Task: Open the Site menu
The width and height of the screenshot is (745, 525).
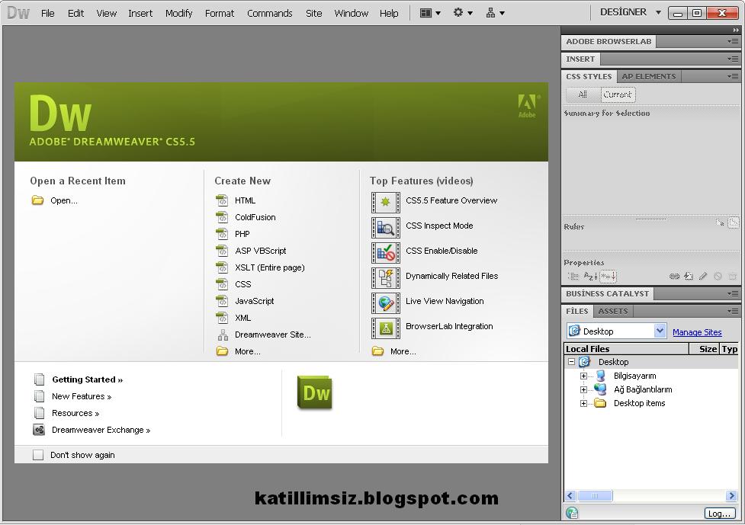Action: click(313, 13)
